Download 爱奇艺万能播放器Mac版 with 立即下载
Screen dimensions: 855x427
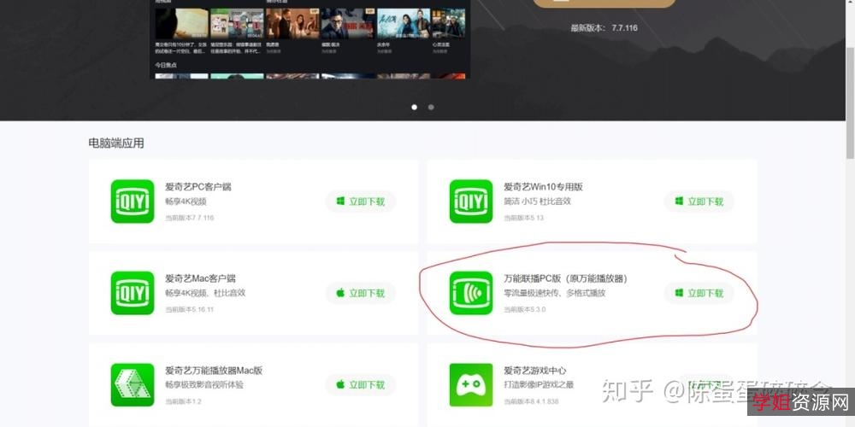point(361,384)
